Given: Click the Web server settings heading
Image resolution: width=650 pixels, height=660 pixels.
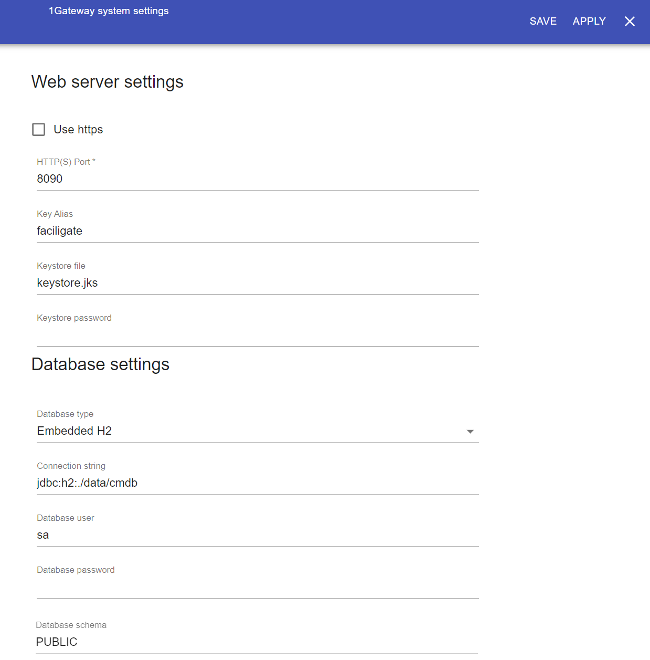Looking at the screenshot, I should (108, 82).
